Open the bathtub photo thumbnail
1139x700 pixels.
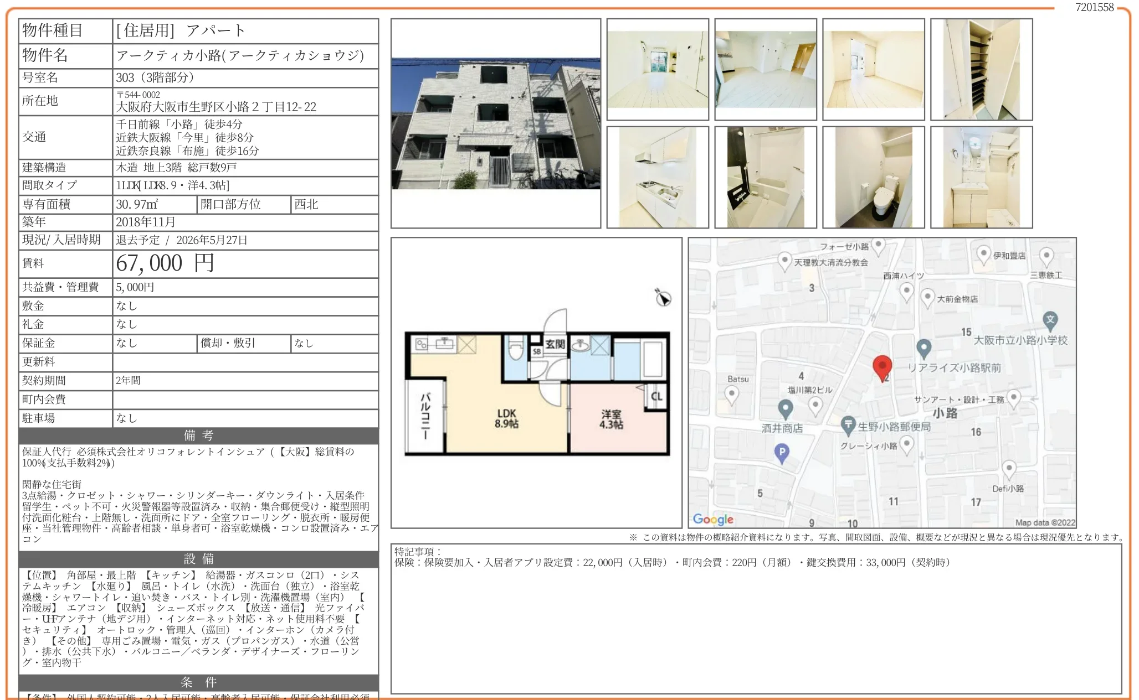[x=765, y=177]
